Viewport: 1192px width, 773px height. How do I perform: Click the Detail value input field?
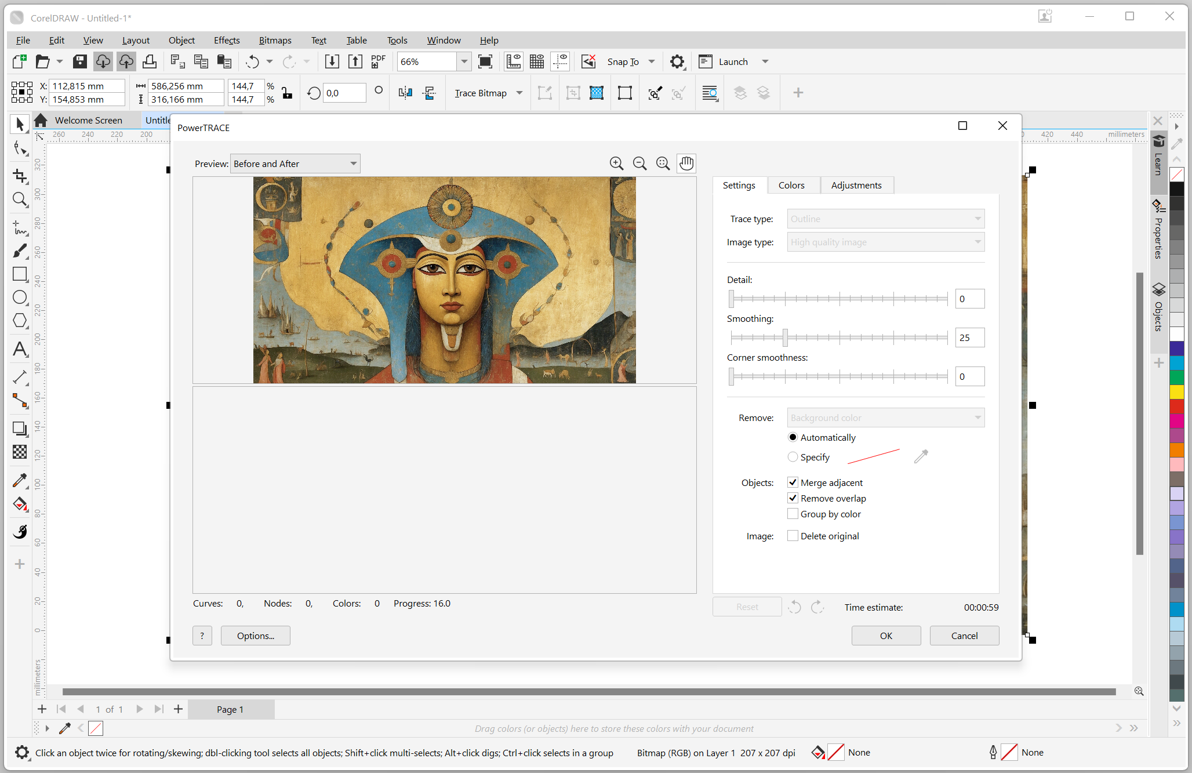pyautogui.click(x=969, y=299)
